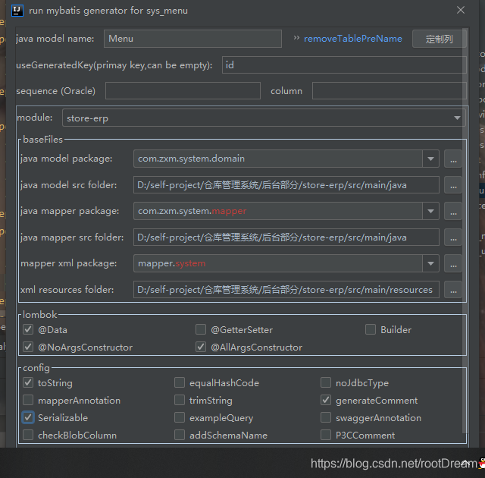
Task: Click the 定制列 button
Action: 439,39
